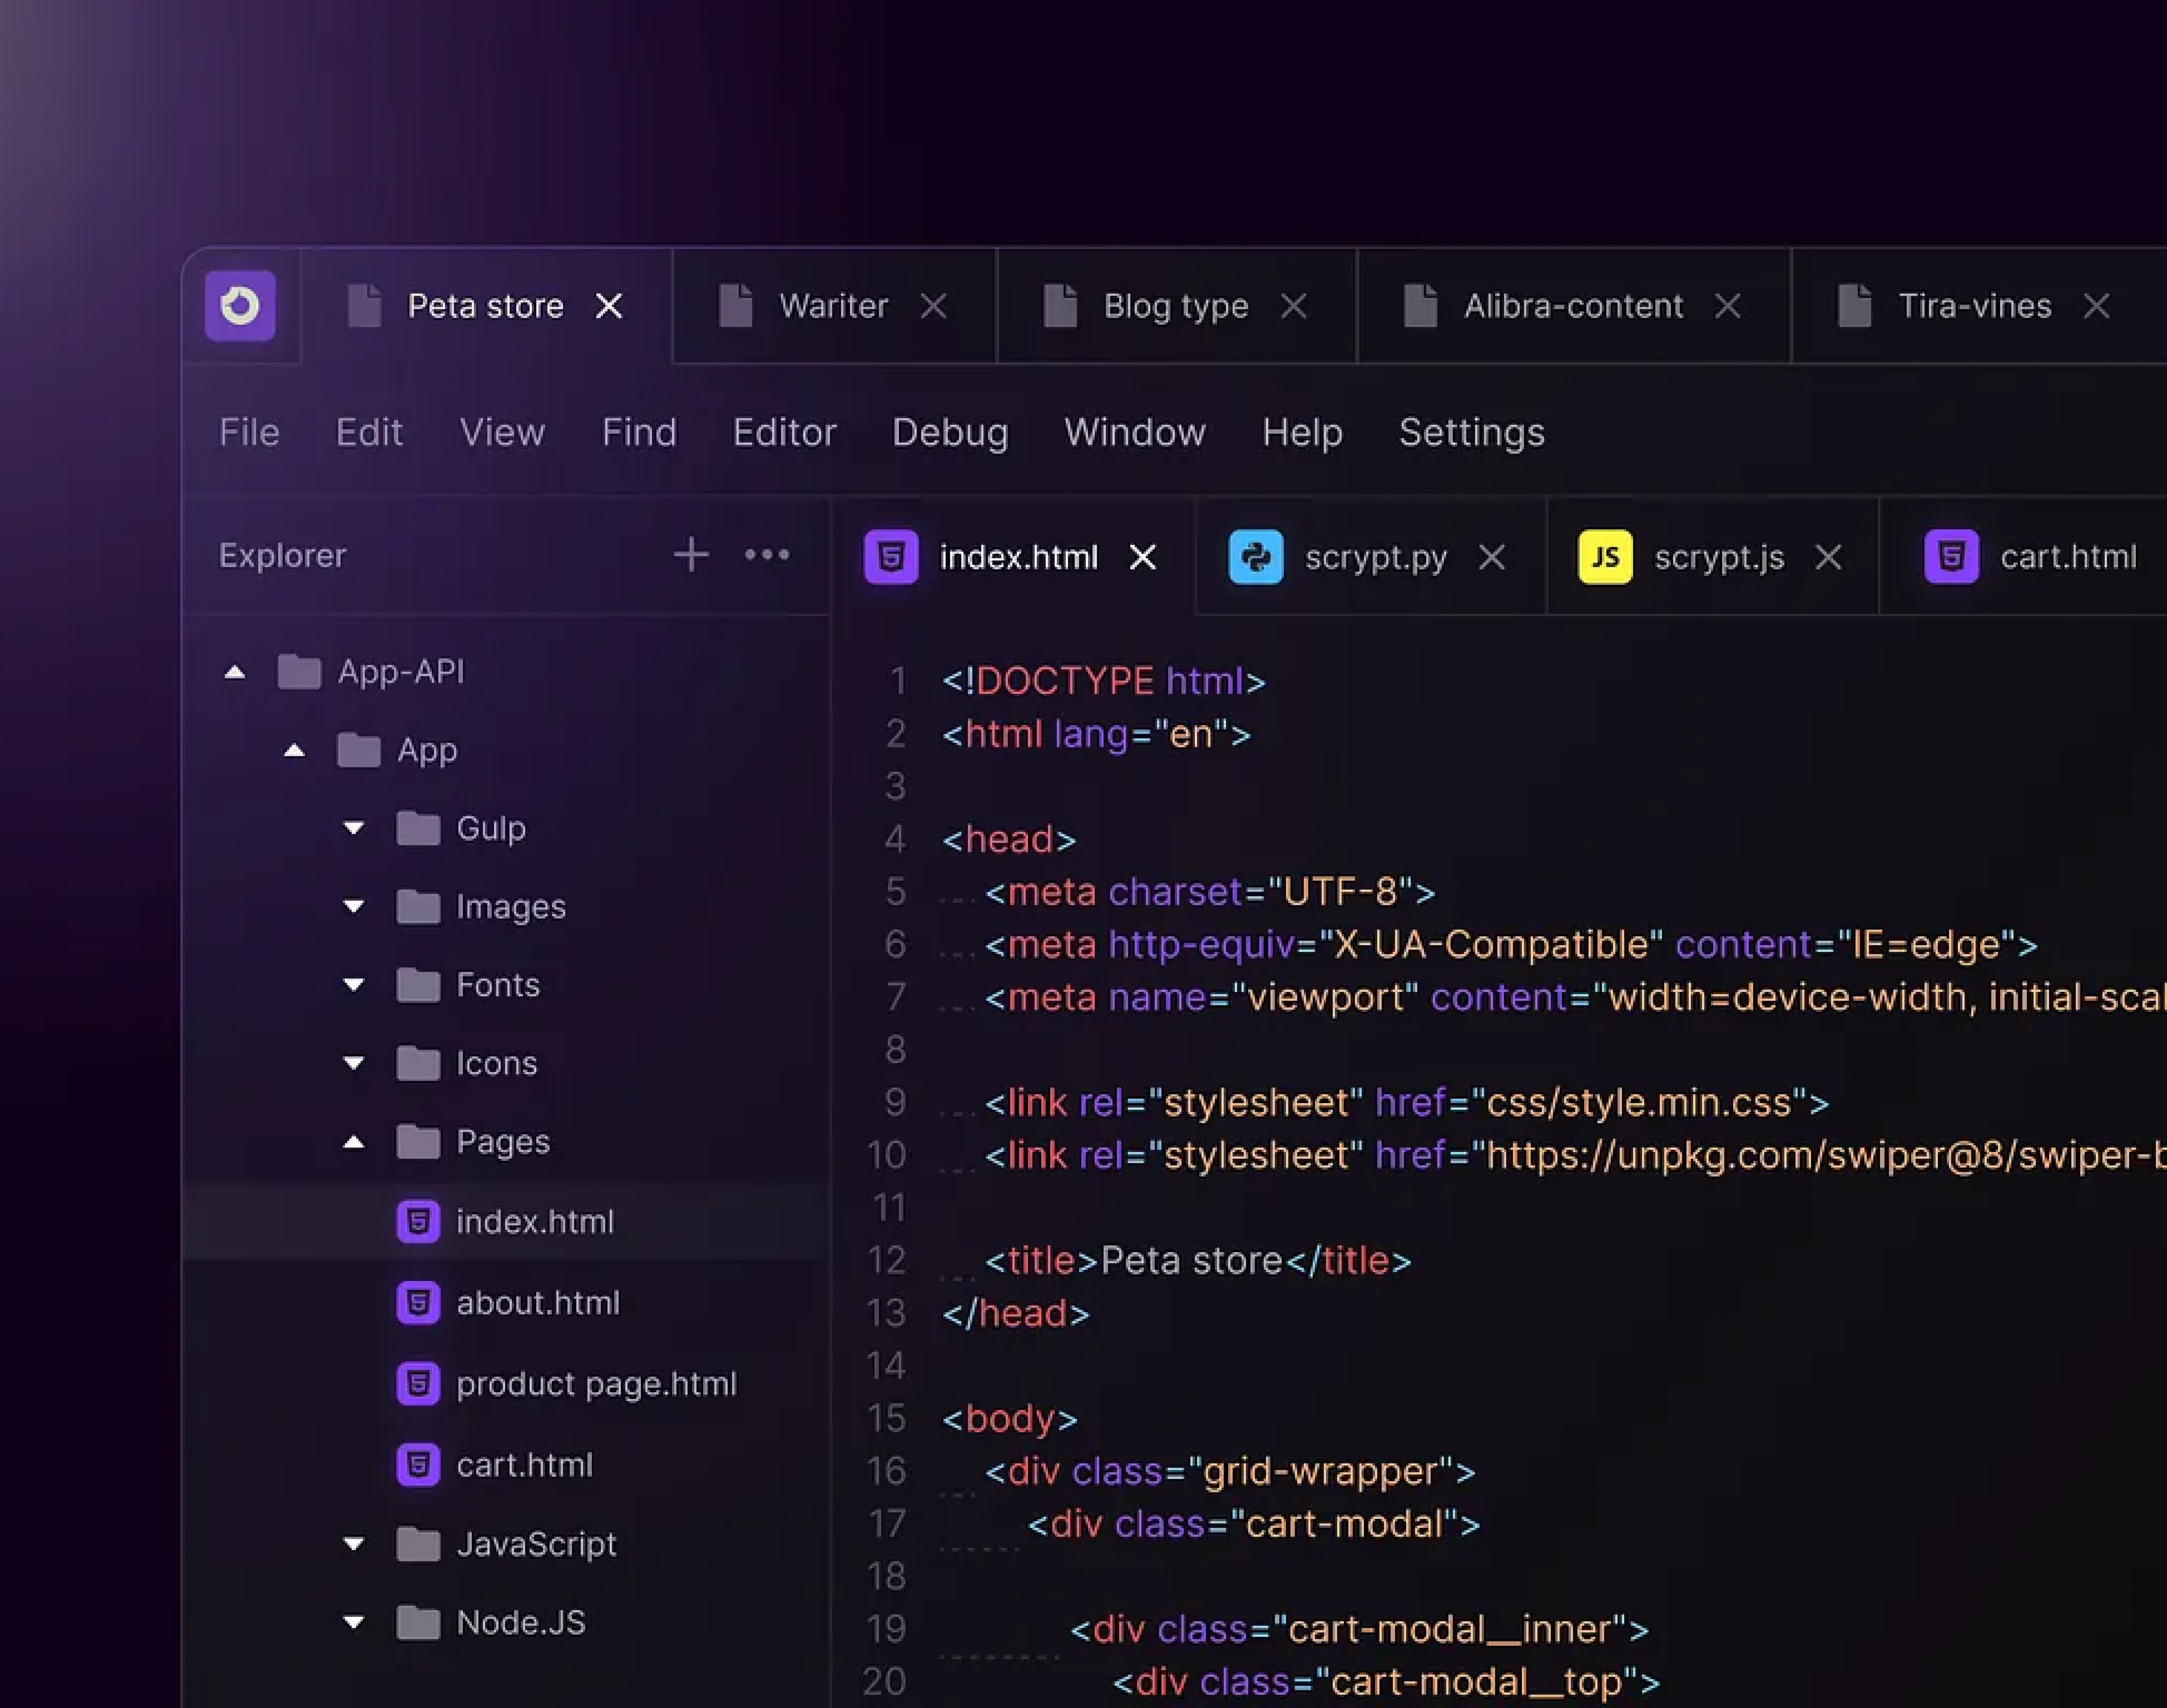Click the purple app logo icon
Image resolution: width=2167 pixels, height=1708 pixels.
coord(240,306)
